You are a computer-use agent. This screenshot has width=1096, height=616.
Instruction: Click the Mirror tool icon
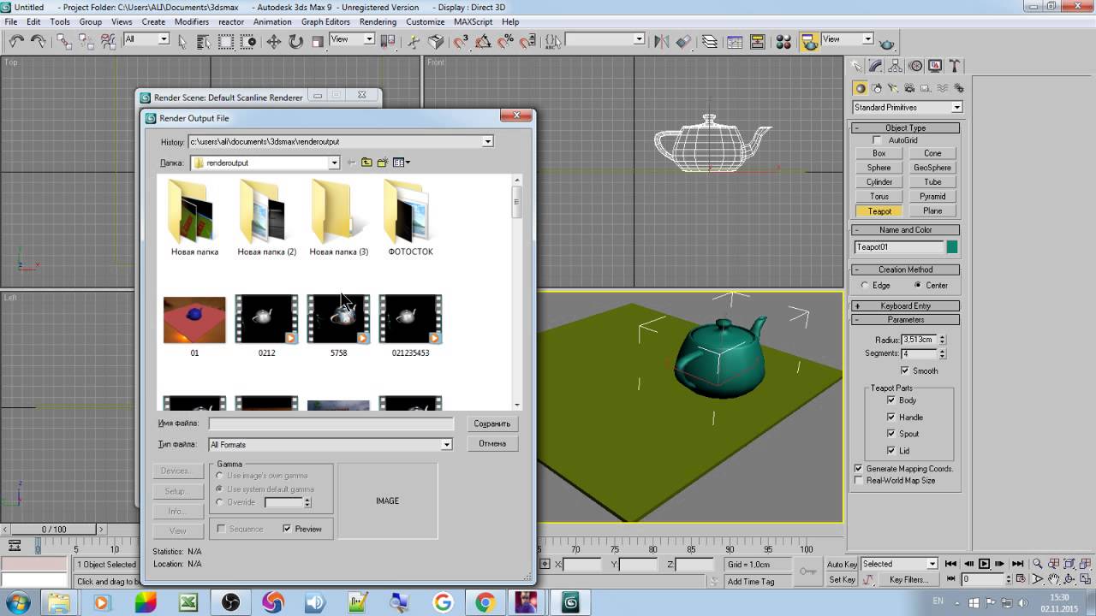[x=661, y=41]
